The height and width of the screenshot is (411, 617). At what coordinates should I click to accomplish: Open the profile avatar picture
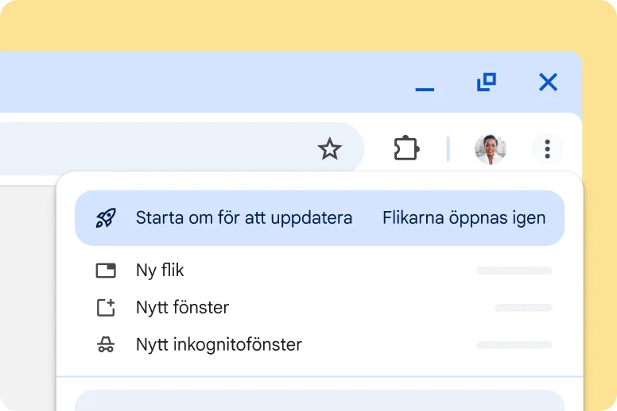click(x=490, y=148)
